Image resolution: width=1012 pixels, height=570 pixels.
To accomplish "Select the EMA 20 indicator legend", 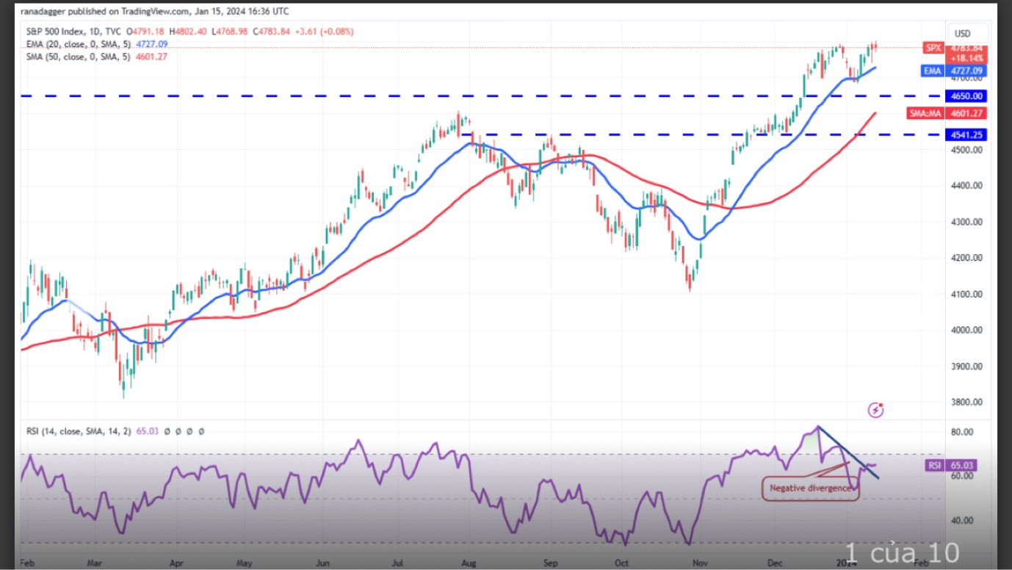I will (x=75, y=44).
